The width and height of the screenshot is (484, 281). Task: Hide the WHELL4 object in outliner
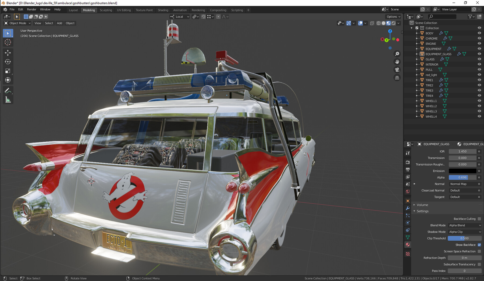click(479, 116)
